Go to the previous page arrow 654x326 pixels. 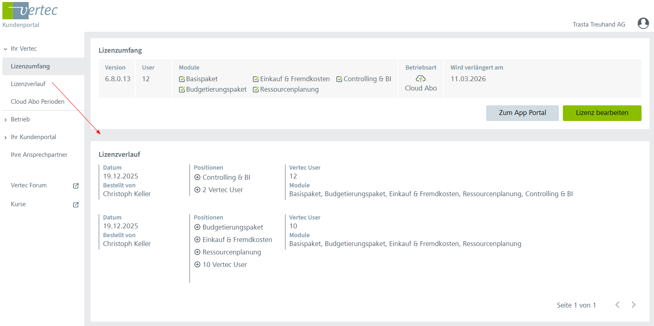pos(617,305)
